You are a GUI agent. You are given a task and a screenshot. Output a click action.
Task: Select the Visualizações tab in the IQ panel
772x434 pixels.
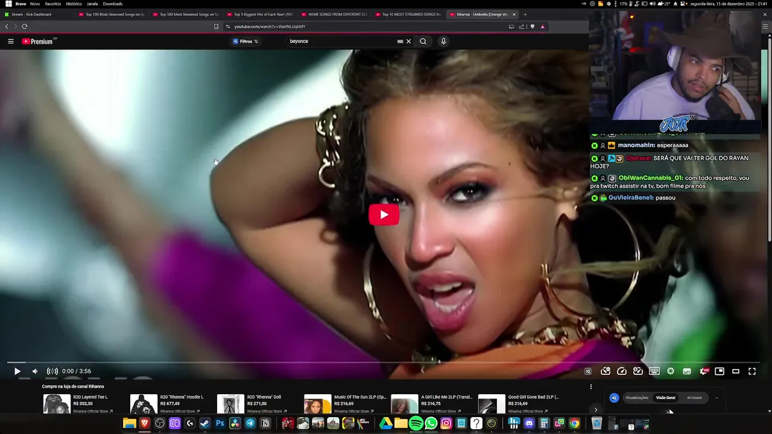coord(637,398)
